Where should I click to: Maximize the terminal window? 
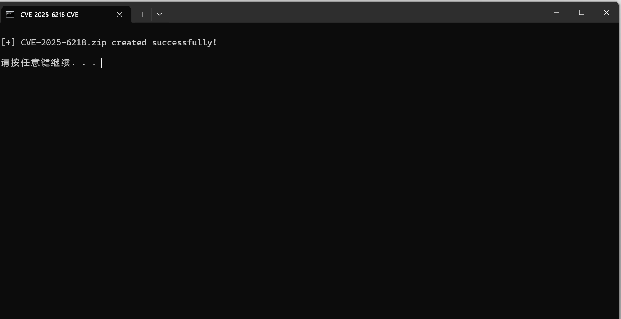tap(581, 13)
